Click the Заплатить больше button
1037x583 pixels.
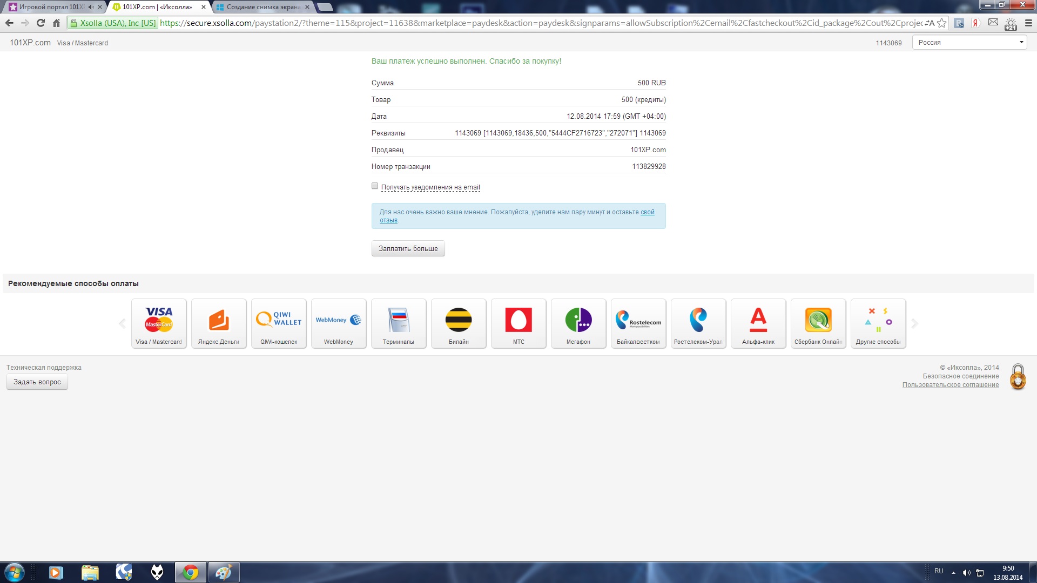(x=408, y=249)
